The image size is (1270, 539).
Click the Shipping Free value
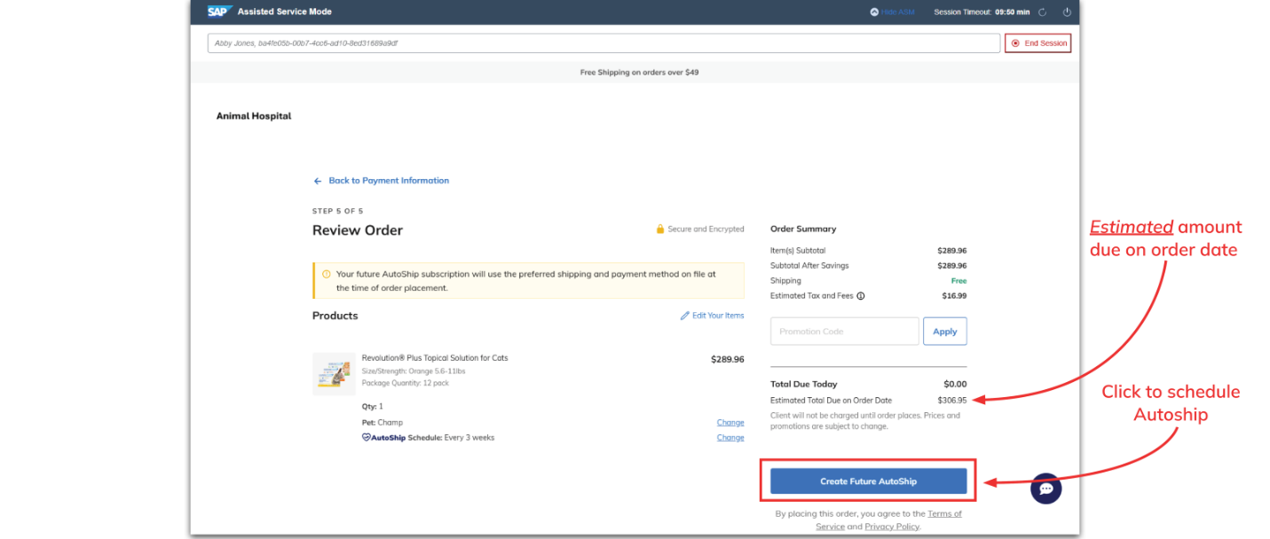(958, 281)
